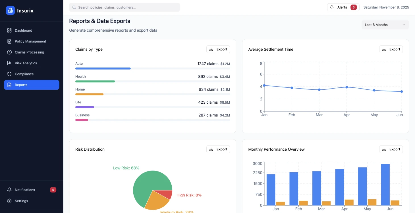Click the magnifier icon in search bar
Viewport: 415px width, 213px height.
74,7
